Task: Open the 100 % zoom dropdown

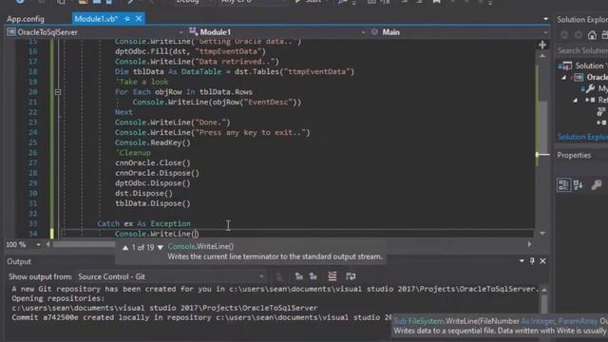Action: [x=38, y=245]
